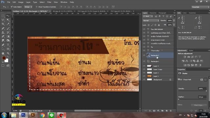The image size is (210, 118).
Task: Hide the Background layer
Action: [144, 79]
